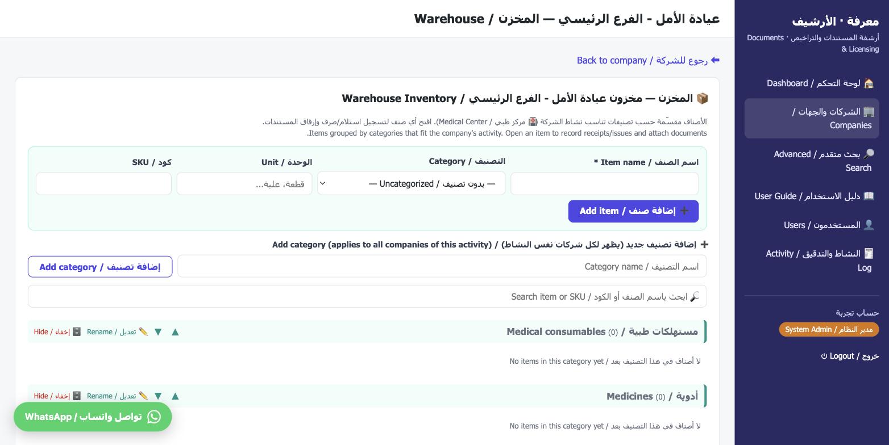
Task: Go to Advanced Search page
Action: click(812, 161)
